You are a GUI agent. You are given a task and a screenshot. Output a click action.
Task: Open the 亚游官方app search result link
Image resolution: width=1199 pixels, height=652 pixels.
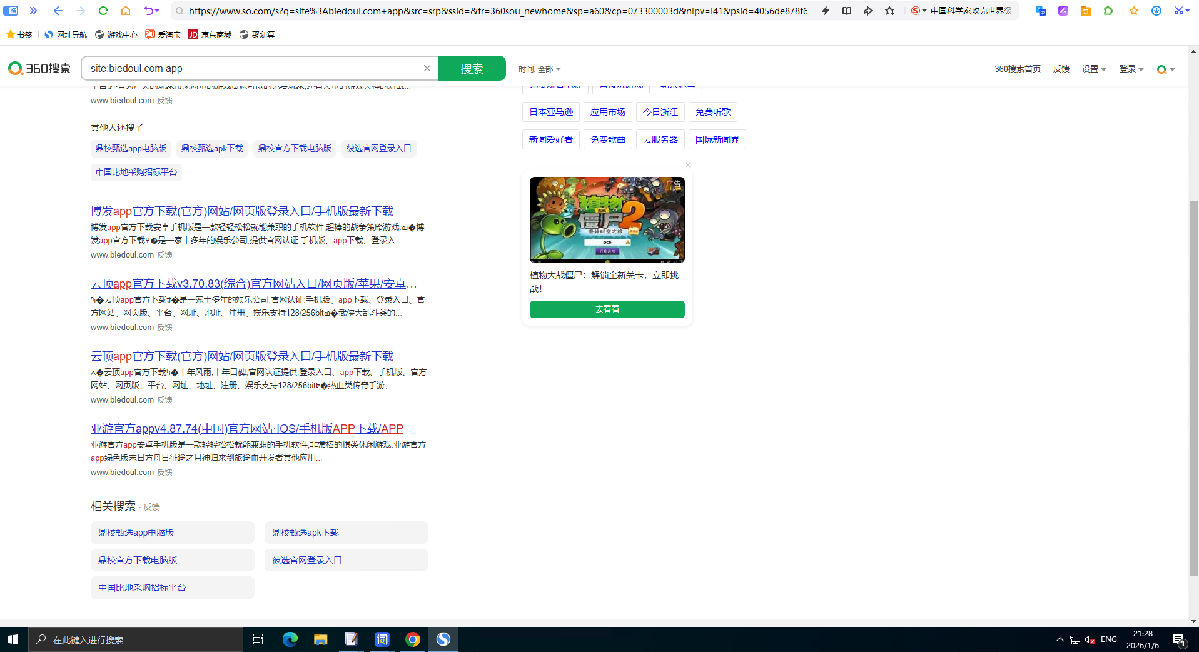pyautogui.click(x=246, y=429)
